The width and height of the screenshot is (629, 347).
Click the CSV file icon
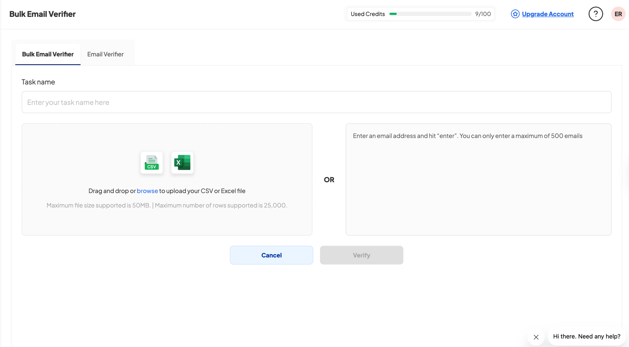(x=152, y=163)
